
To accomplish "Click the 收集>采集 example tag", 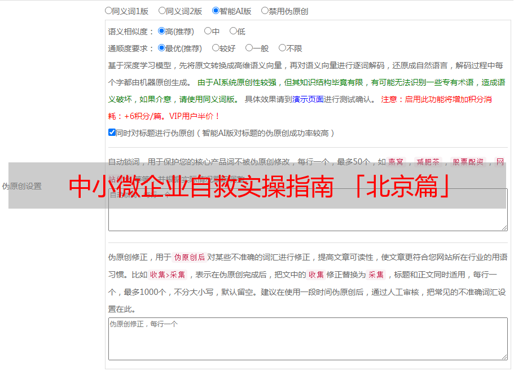I will click(168, 275).
